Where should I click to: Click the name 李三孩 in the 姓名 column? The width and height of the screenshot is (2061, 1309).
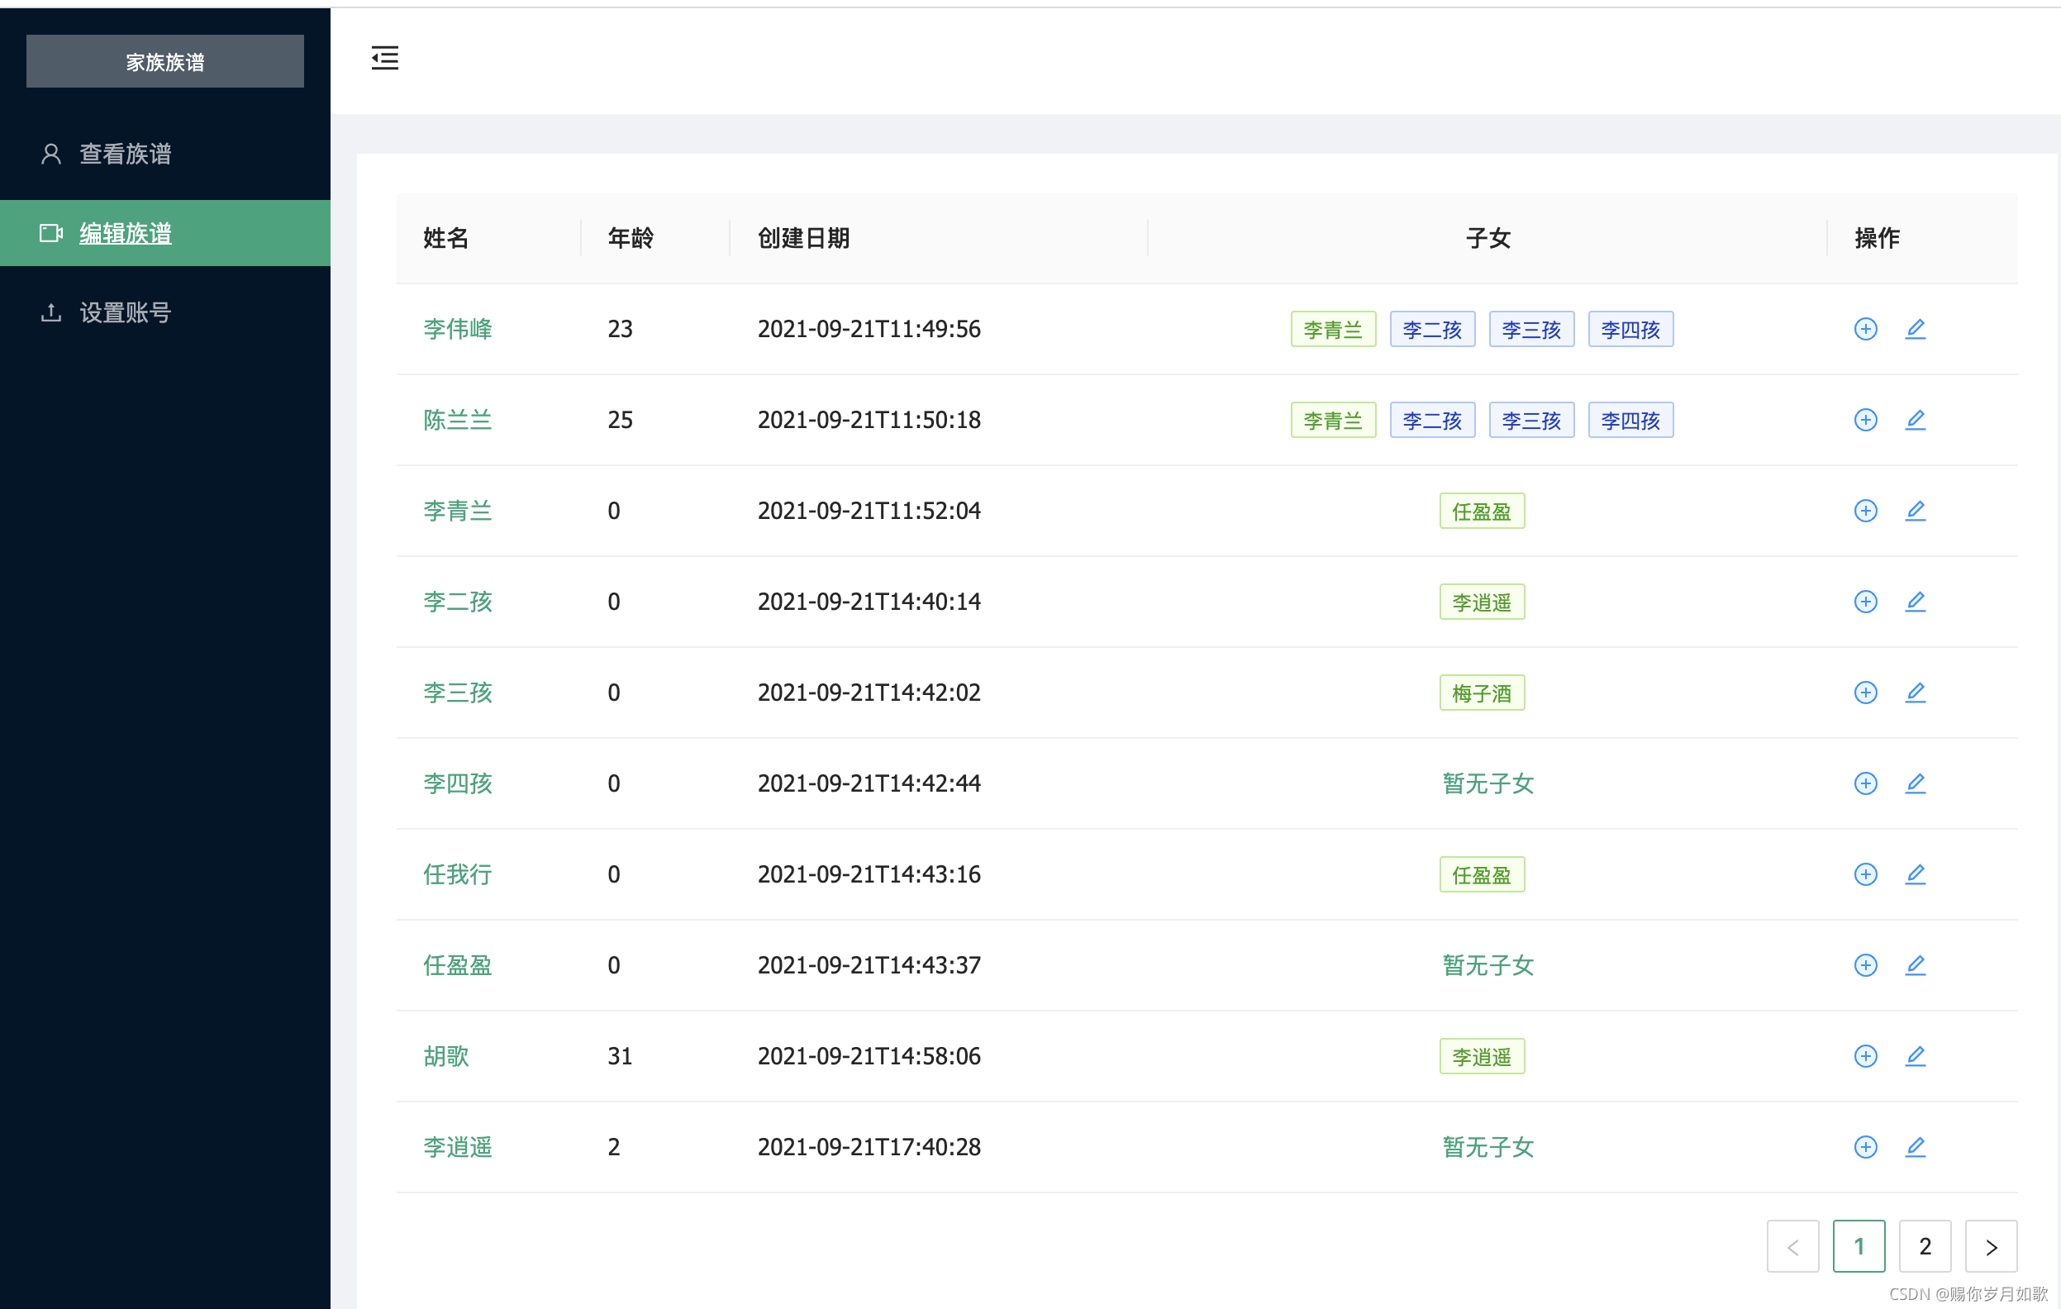tap(458, 692)
